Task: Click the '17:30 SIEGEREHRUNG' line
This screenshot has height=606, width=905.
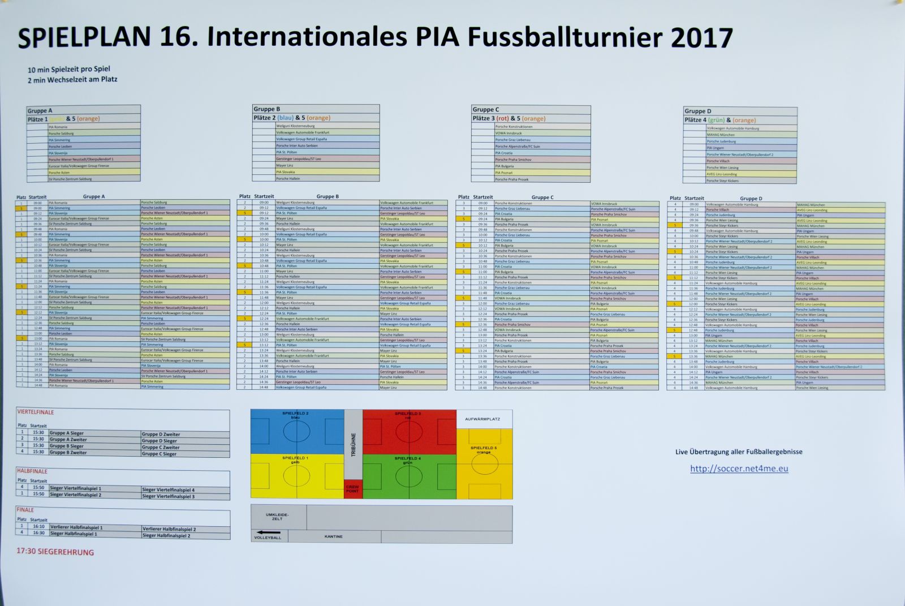Action: tap(55, 552)
